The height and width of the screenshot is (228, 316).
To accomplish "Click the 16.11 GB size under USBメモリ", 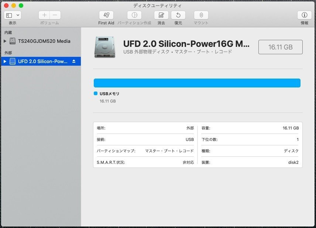I will click(x=108, y=101).
